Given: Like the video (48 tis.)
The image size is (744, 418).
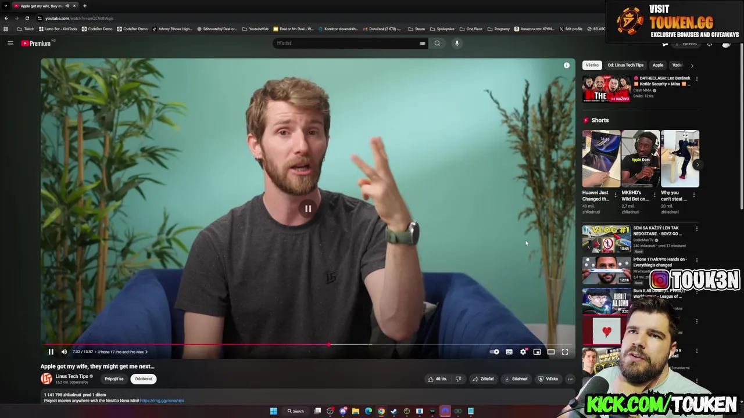Looking at the screenshot, I should [437, 379].
